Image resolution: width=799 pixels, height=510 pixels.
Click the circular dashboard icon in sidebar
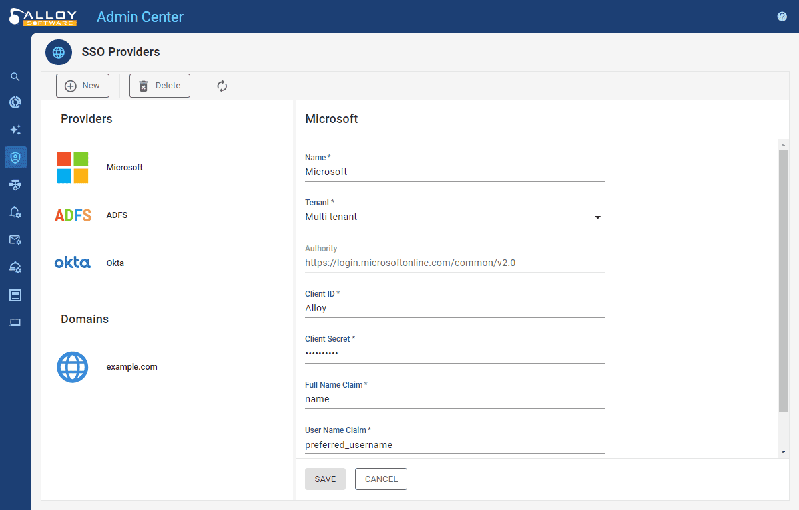(15, 102)
